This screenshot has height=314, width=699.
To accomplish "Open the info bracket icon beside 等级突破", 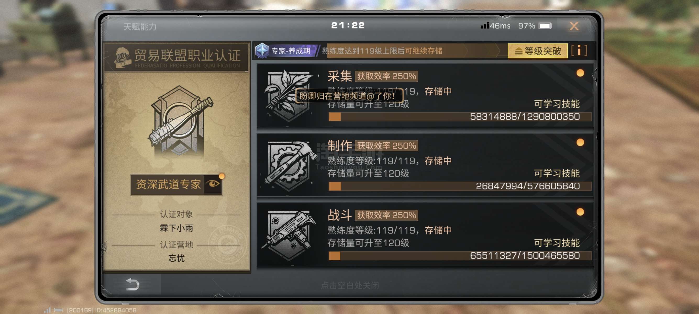I will (x=579, y=51).
